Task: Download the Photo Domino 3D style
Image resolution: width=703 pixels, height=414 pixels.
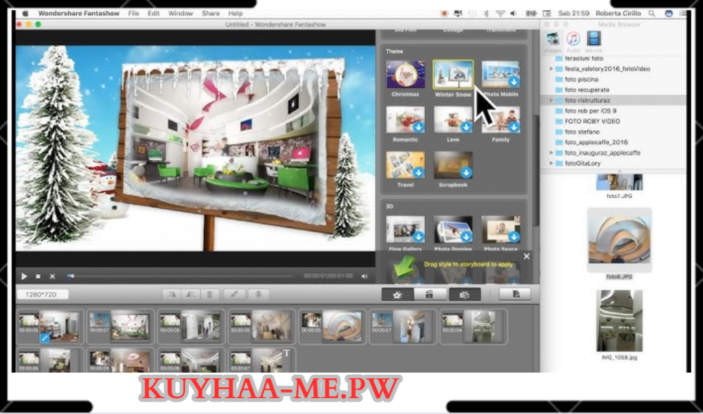Action: pos(466,236)
